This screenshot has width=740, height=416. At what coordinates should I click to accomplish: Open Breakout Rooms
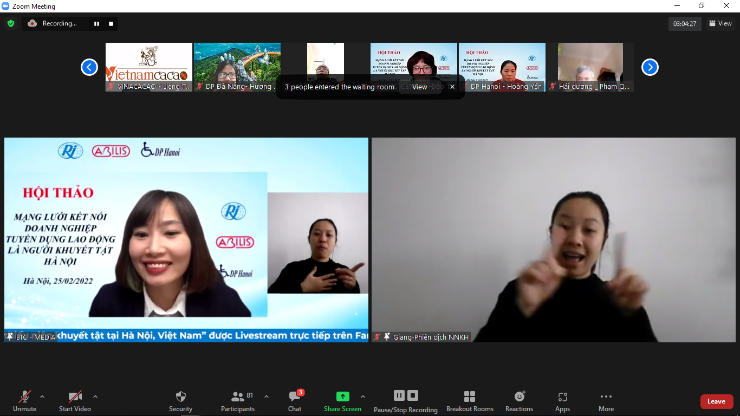[x=470, y=401]
